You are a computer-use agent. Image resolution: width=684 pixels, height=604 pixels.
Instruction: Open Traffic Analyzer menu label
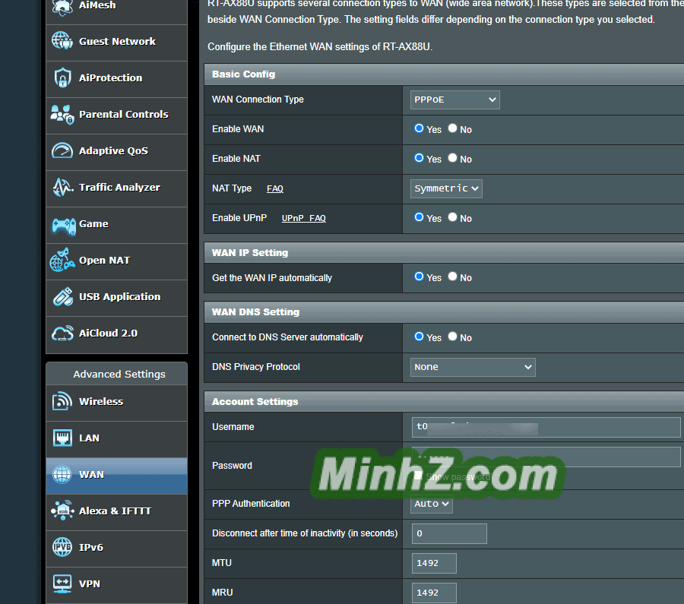(119, 187)
